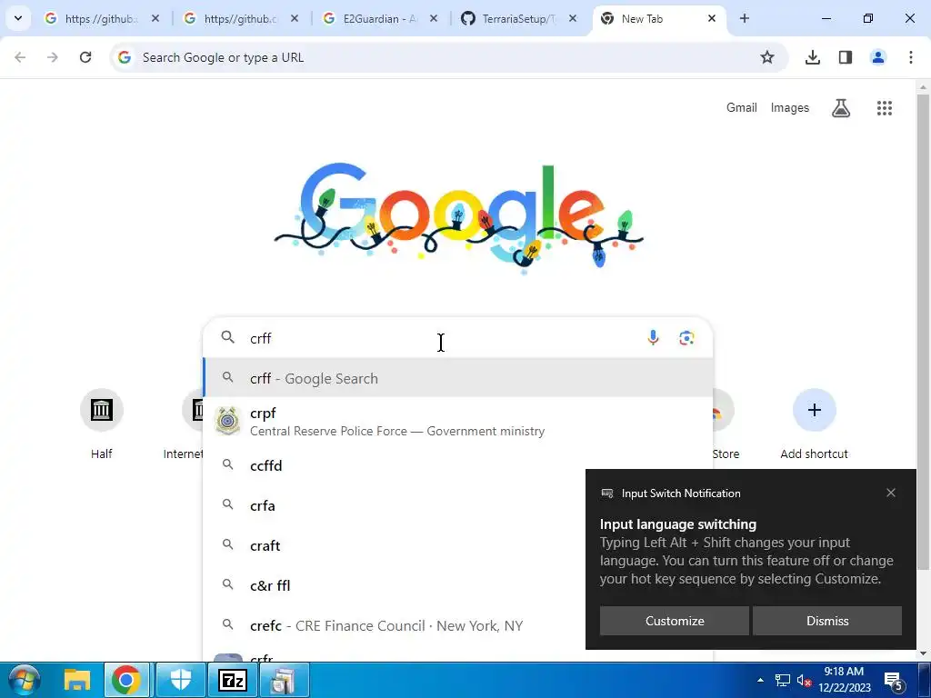Click the Chrome taskbar icon
Screen dimensions: 931x698
point(126,680)
